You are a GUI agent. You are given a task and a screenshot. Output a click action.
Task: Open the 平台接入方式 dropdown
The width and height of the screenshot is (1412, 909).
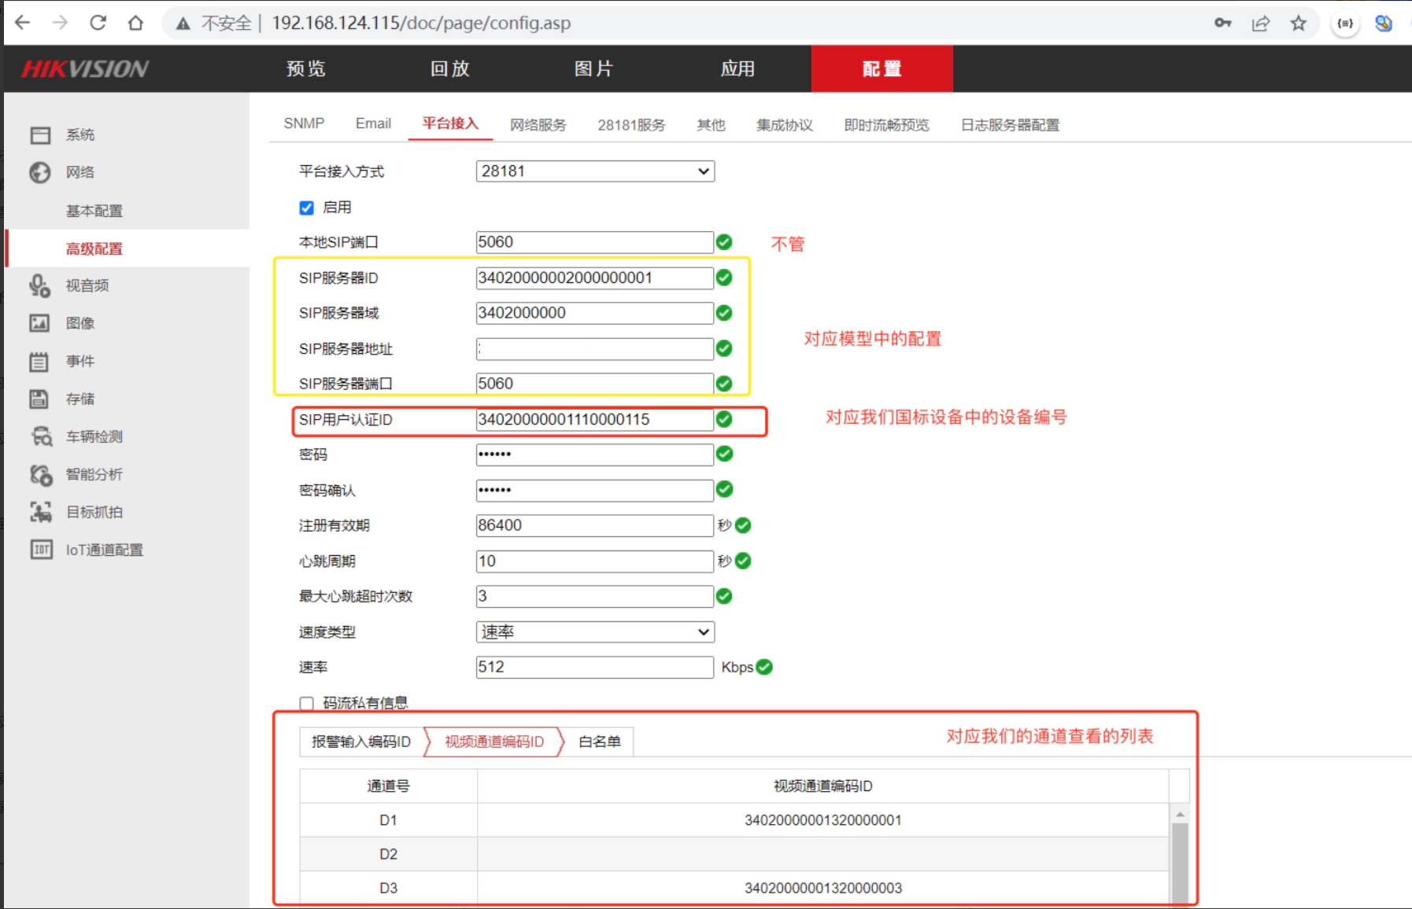pyautogui.click(x=595, y=171)
